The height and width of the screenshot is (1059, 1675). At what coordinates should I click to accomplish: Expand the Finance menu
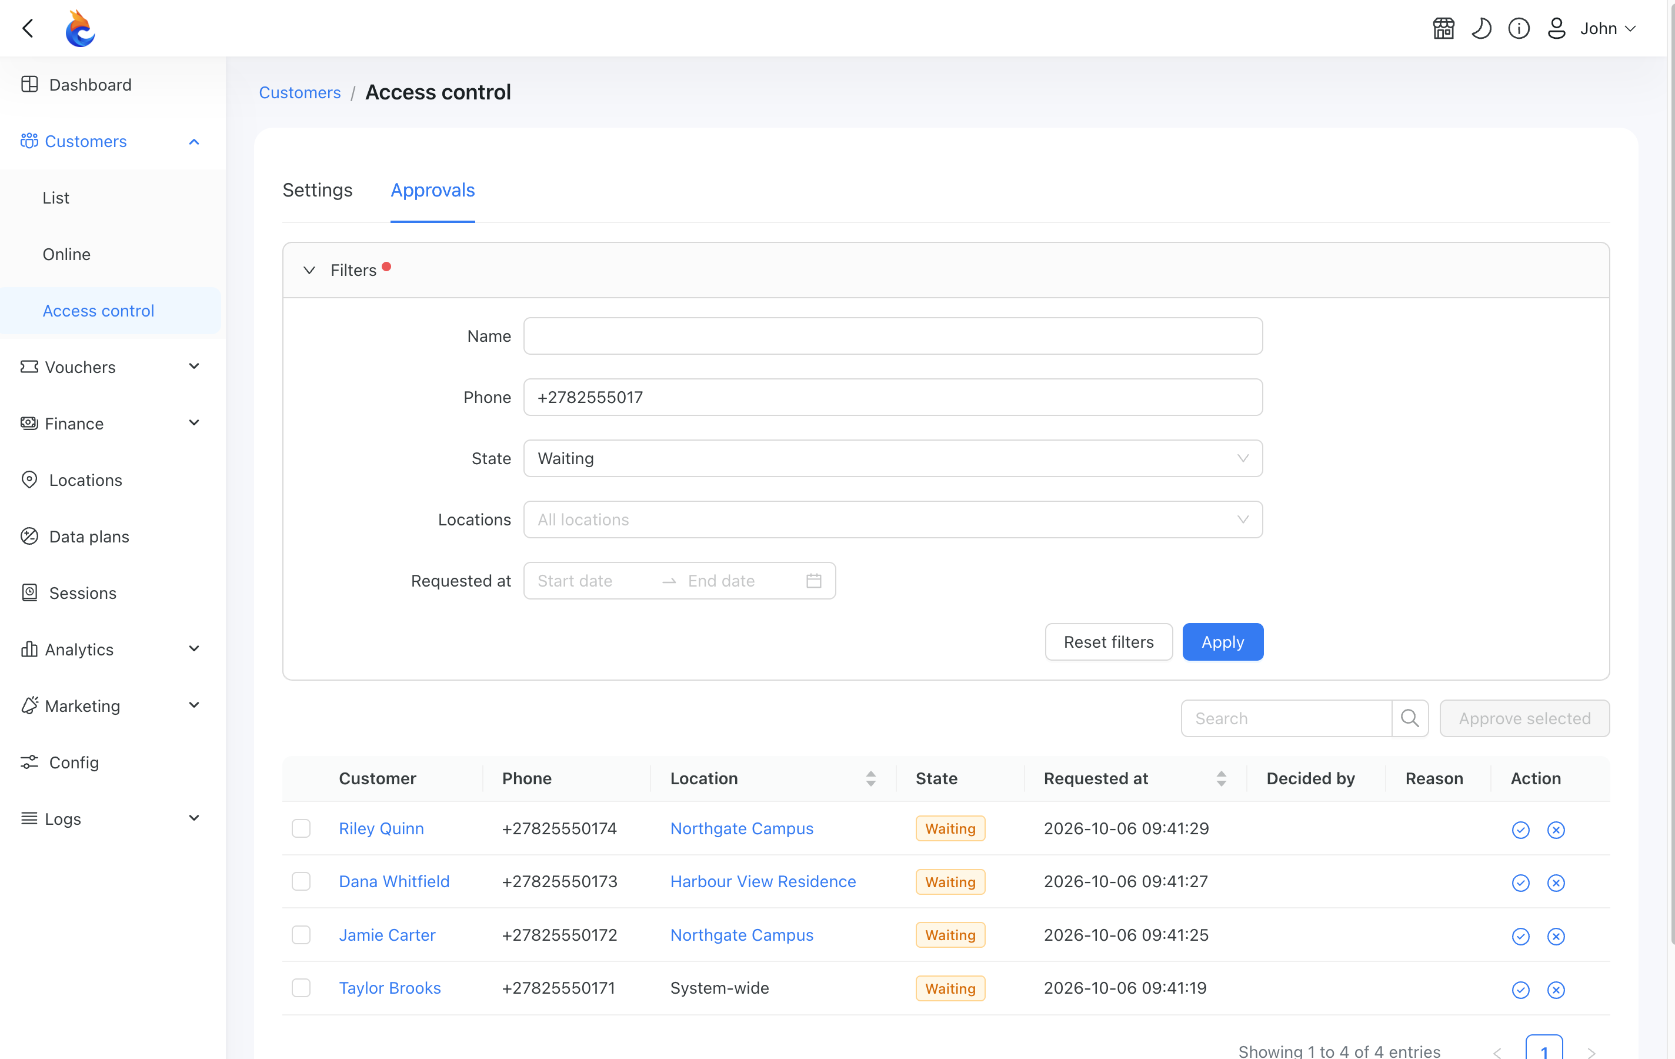(x=111, y=423)
